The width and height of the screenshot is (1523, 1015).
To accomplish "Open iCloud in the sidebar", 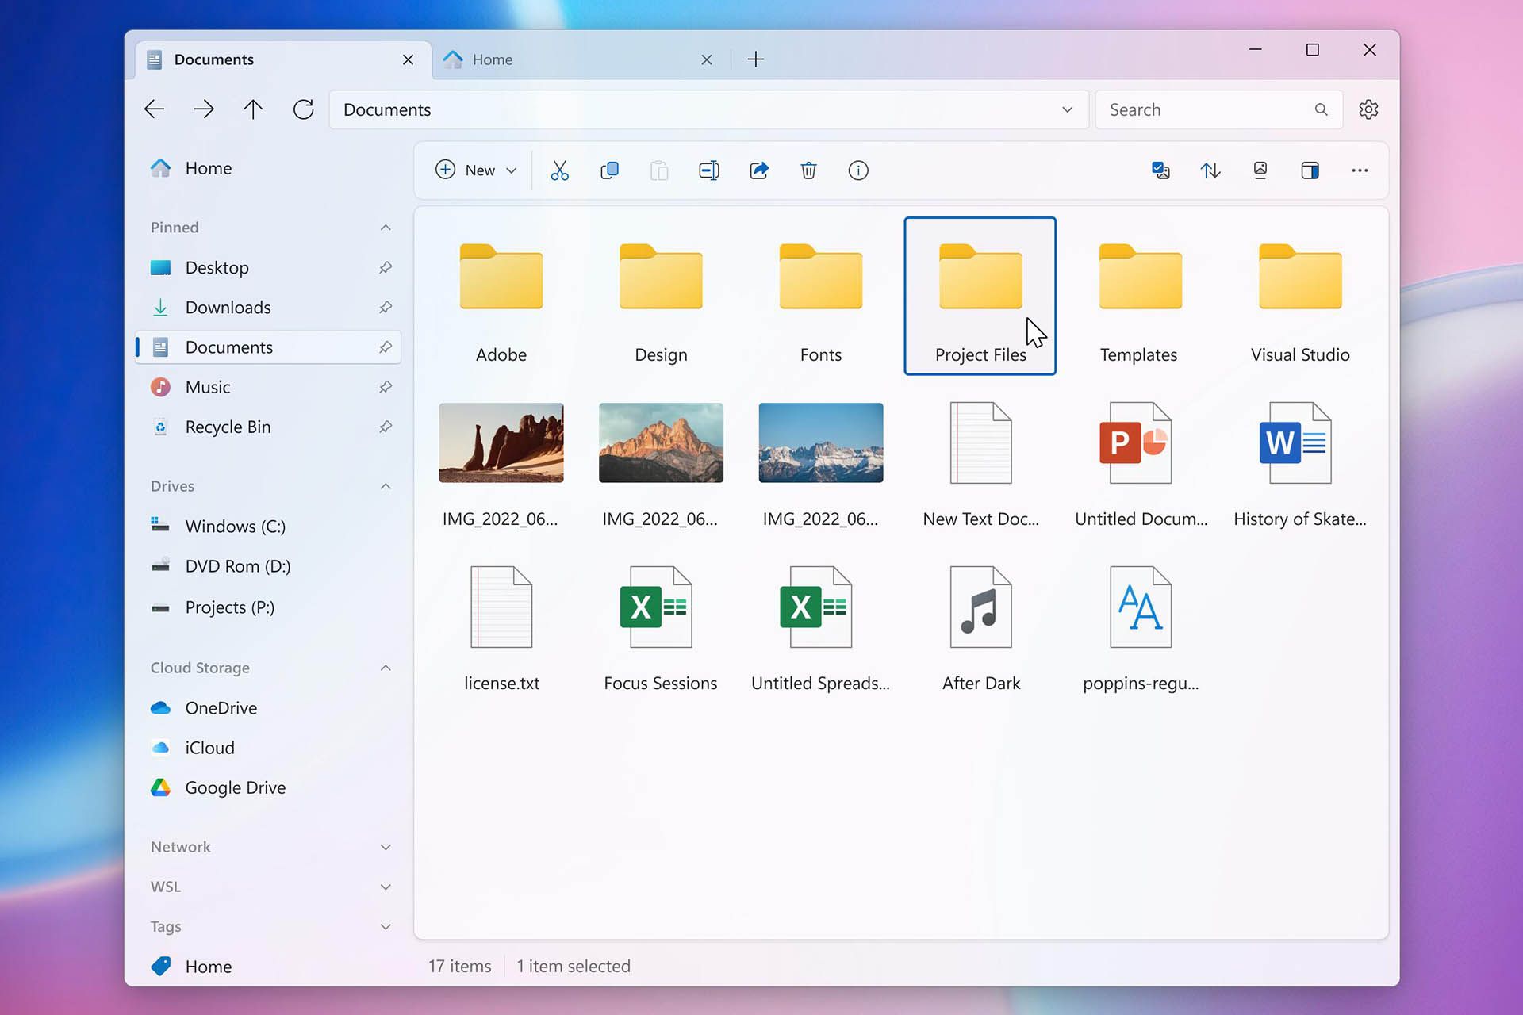I will (267, 748).
